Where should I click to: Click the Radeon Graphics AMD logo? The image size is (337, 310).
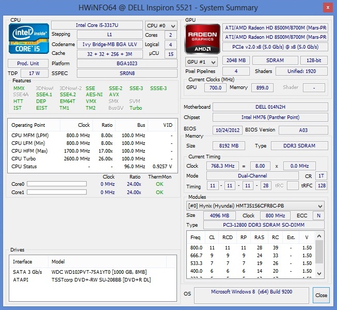(x=202, y=39)
